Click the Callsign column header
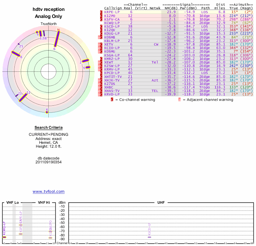Image resolution: width=256 pixels, height=246 pixels. pos(113,8)
